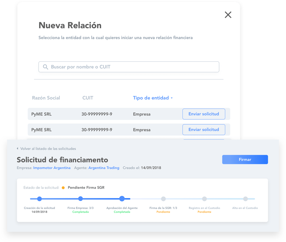
Task: Close the Nueva Relación dialog
Action: pos(228,15)
